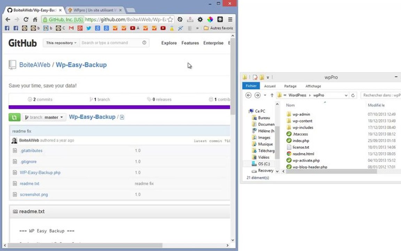Open the Twitter bookmark icon
This screenshot has height=251, width=401.
click(89, 28)
